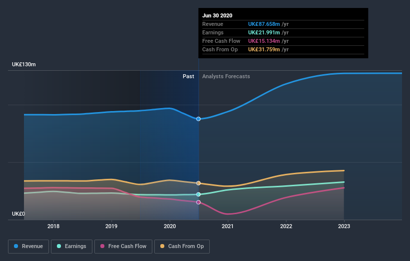Click the UK£130m y-axis label

coord(24,64)
